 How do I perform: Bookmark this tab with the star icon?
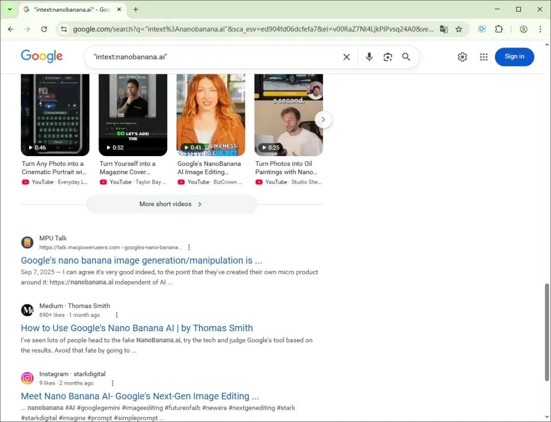pos(459,29)
